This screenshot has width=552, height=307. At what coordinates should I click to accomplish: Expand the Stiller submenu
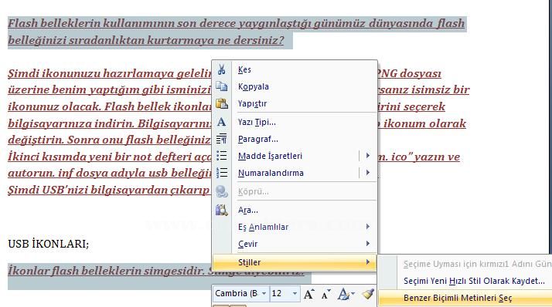pos(295,262)
